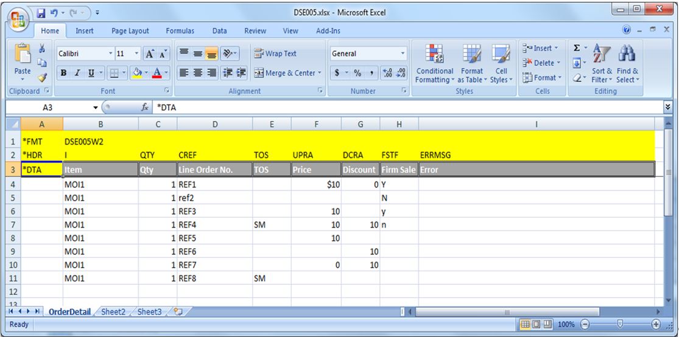Open the Sheet2 worksheet tab
Image resolution: width=679 pixels, height=337 pixels.
coord(113,312)
